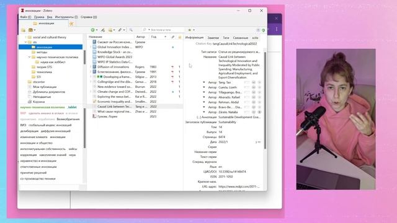This screenshot has width=397, height=223.
Task: Open Мои публикации in the library tree
Action: click(45, 87)
